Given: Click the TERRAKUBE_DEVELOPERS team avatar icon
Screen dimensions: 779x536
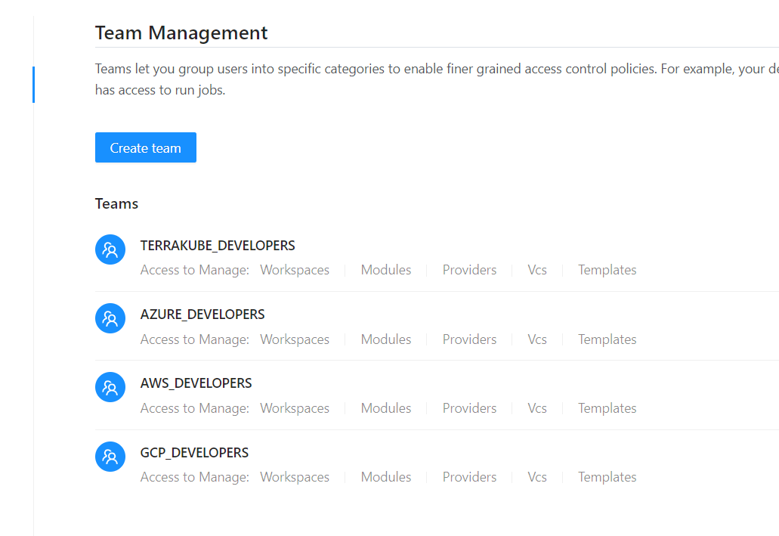Looking at the screenshot, I should coord(110,249).
